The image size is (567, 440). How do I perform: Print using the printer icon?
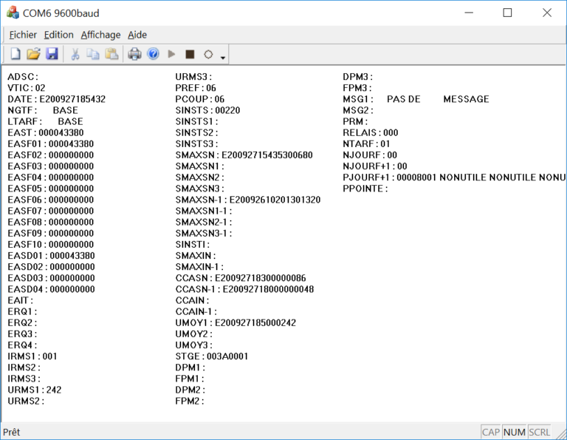click(134, 54)
